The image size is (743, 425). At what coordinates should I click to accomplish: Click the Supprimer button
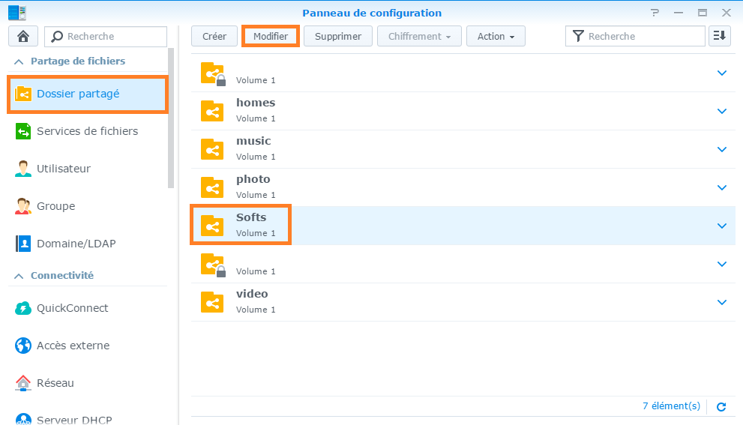[x=338, y=36]
